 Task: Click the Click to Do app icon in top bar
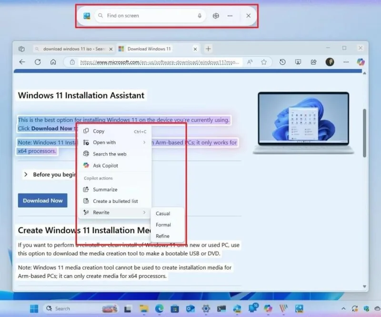(x=87, y=16)
